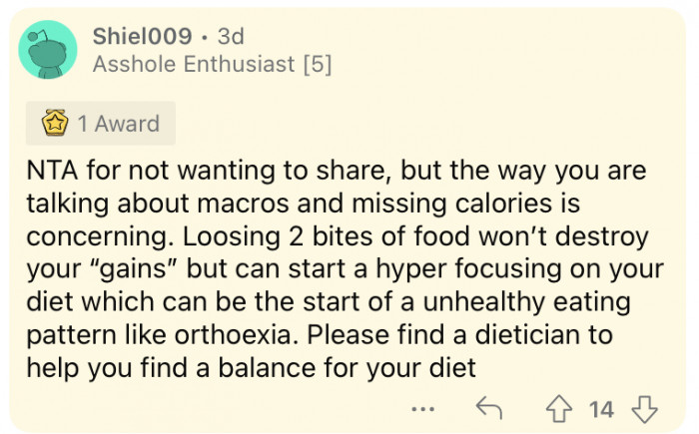Click NTA at the comment's start
Viewport: 699px width, 434px height.
(x=52, y=171)
